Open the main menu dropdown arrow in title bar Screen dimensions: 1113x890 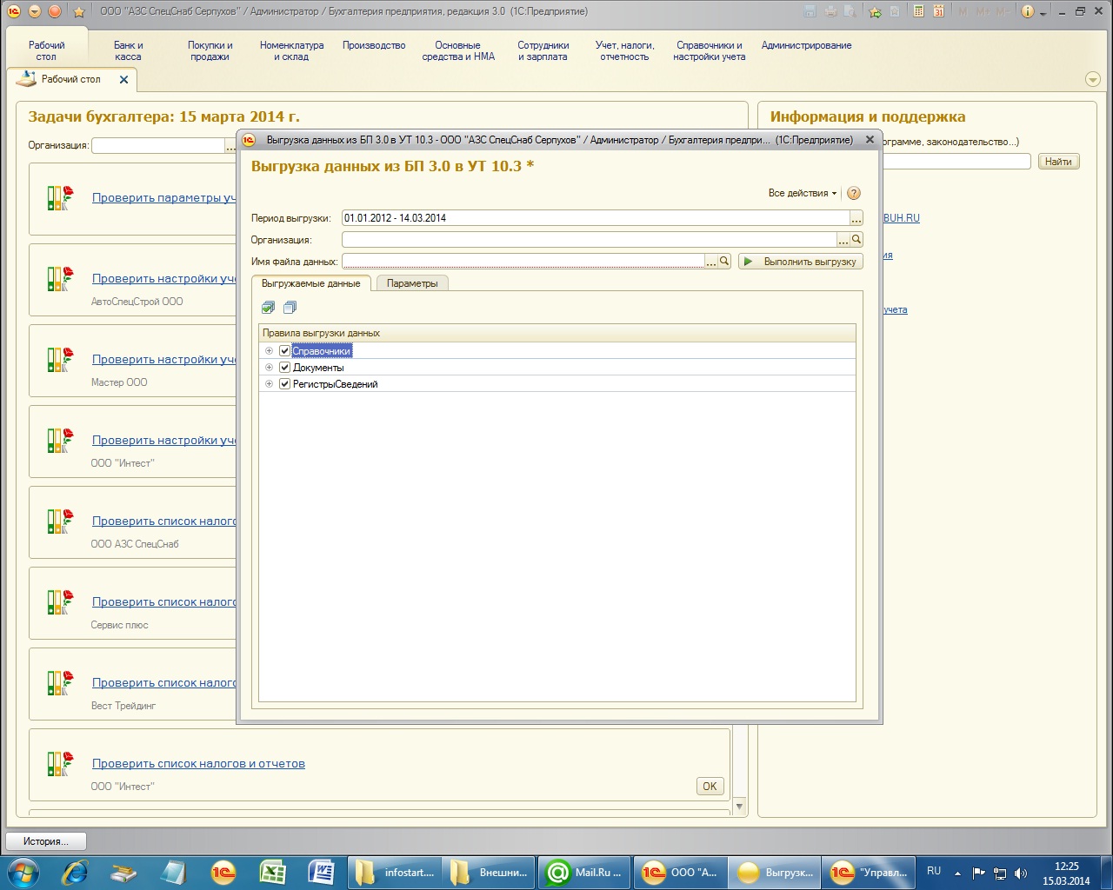[x=35, y=11]
